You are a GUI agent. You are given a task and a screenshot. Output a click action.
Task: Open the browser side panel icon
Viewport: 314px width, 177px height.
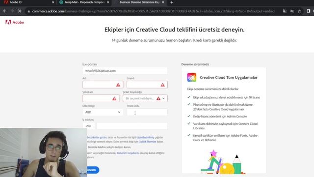click(309, 11)
